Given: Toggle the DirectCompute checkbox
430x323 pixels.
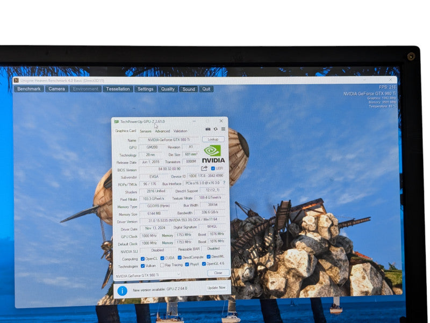Looking at the screenshot, I should pos(180,258).
